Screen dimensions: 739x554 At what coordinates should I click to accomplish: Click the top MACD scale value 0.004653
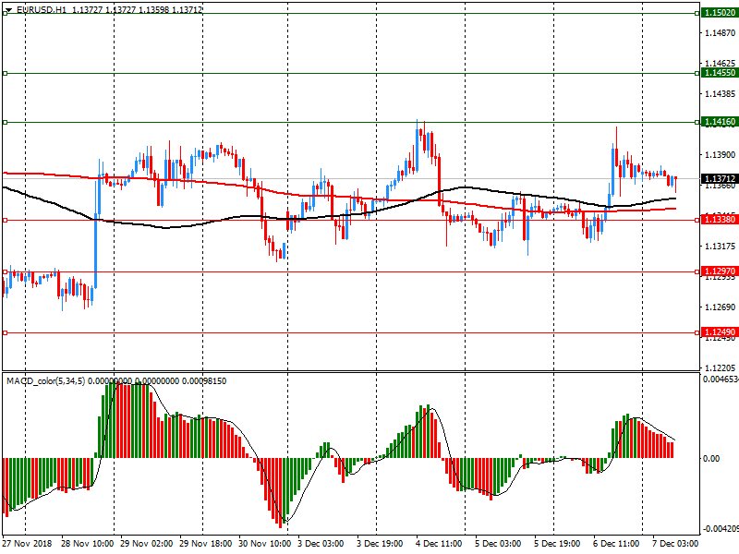[x=721, y=379]
